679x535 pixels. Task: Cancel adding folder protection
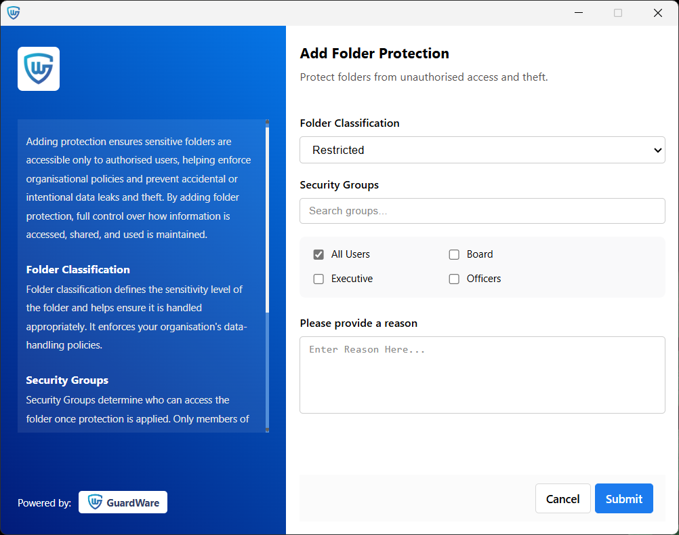[562, 498]
